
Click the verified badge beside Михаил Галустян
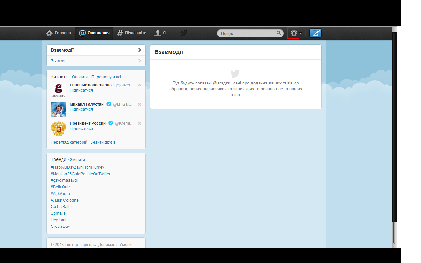(x=109, y=104)
